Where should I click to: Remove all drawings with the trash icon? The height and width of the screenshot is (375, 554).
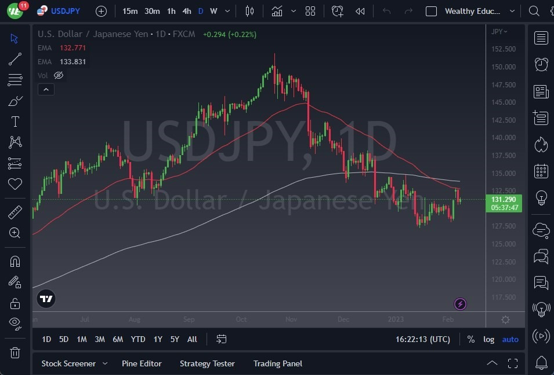(15, 352)
